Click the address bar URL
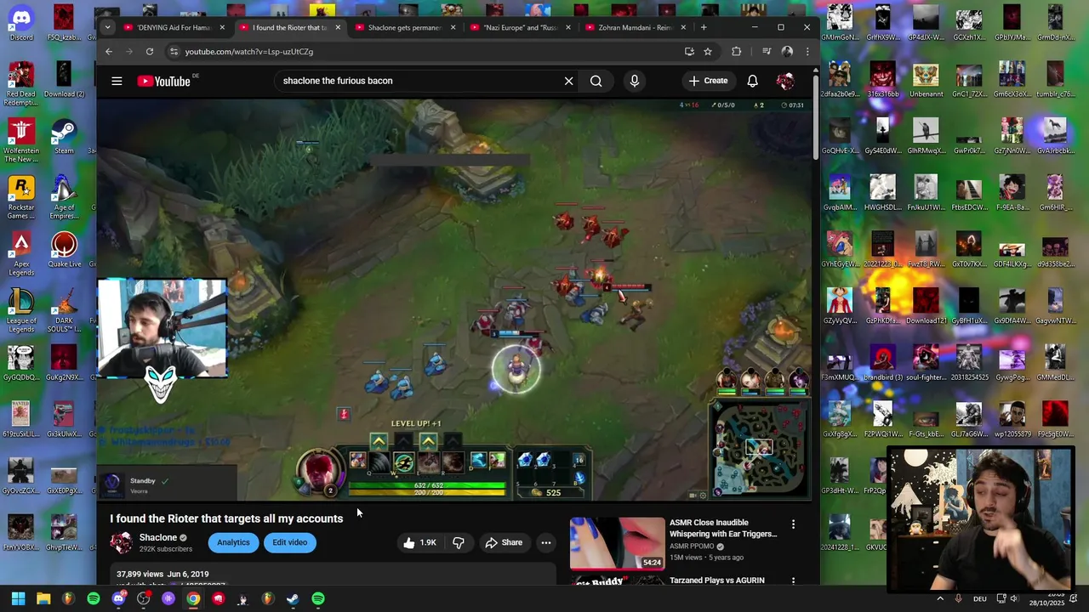 [x=249, y=52]
